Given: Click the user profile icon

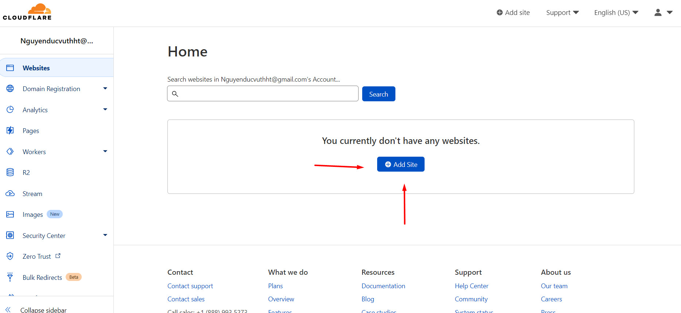Looking at the screenshot, I should pos(658,12).
